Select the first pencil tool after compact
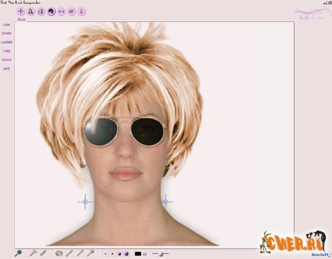The width and height of the screenshot is (332, 259). click(70, 253)
